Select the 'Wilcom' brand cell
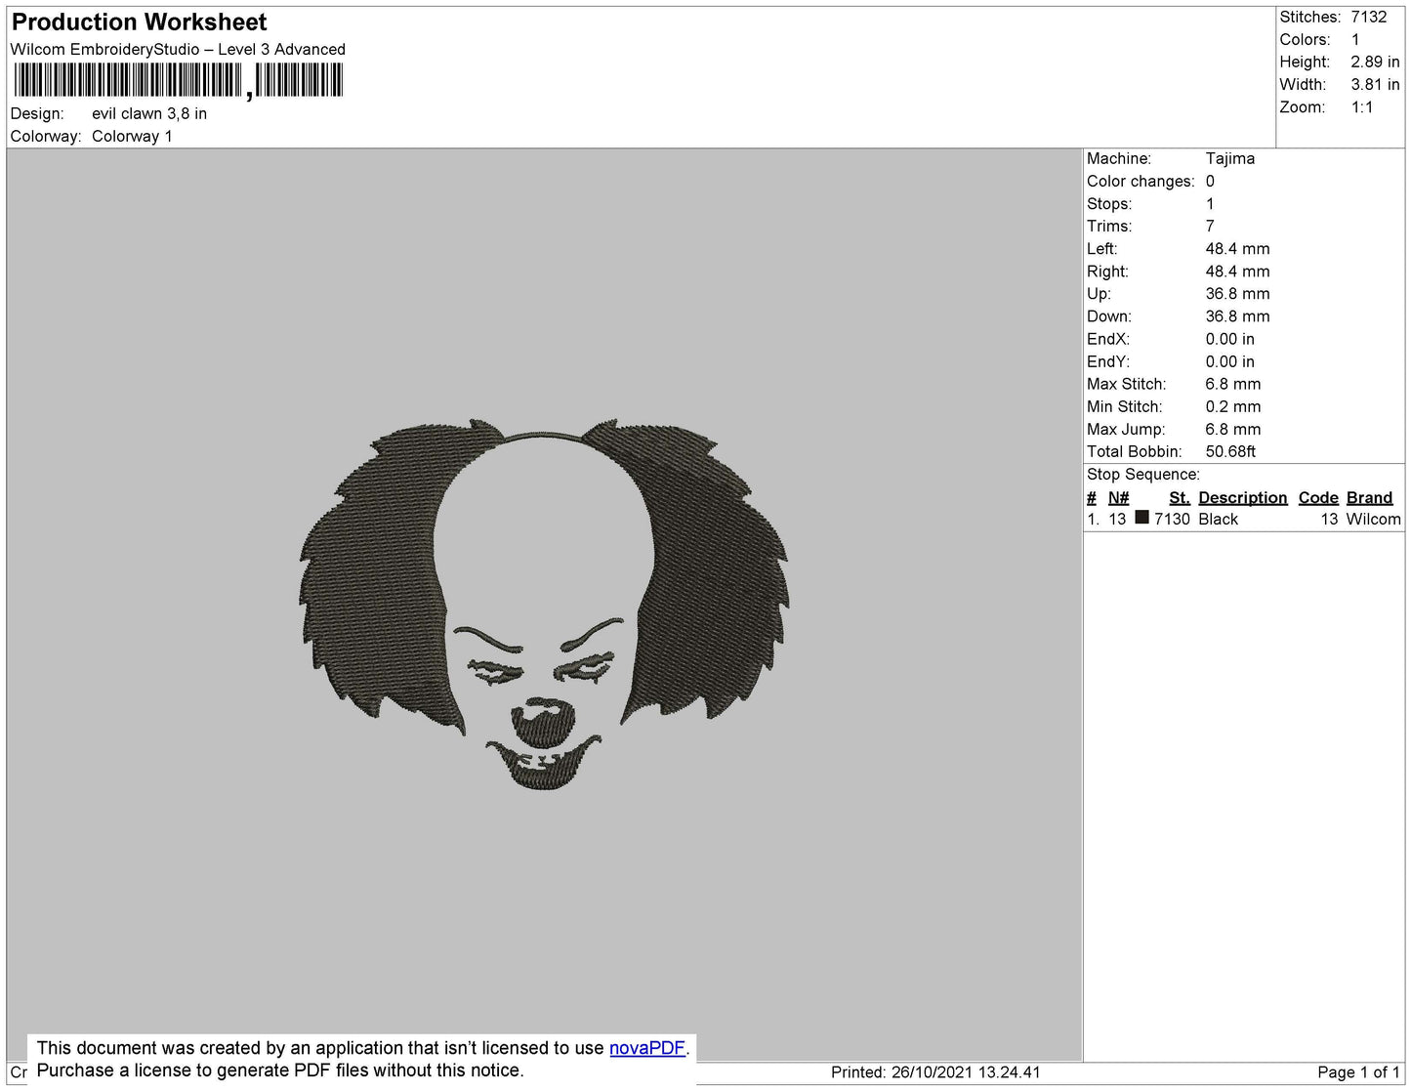 click(x=1373, y=519)
